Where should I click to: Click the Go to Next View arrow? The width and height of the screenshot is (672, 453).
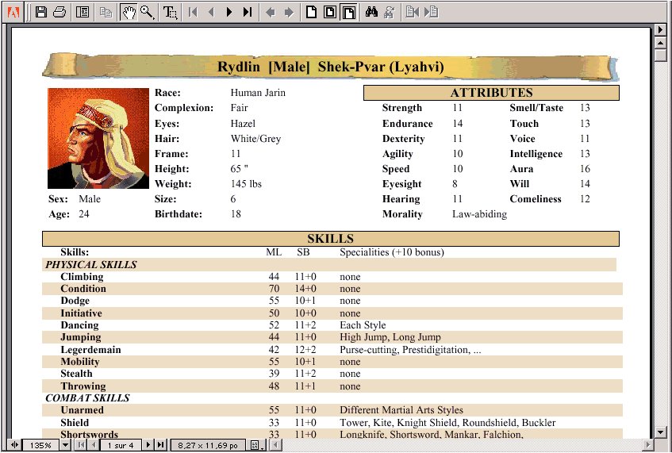pyautogui.click(x=290, y=12)
